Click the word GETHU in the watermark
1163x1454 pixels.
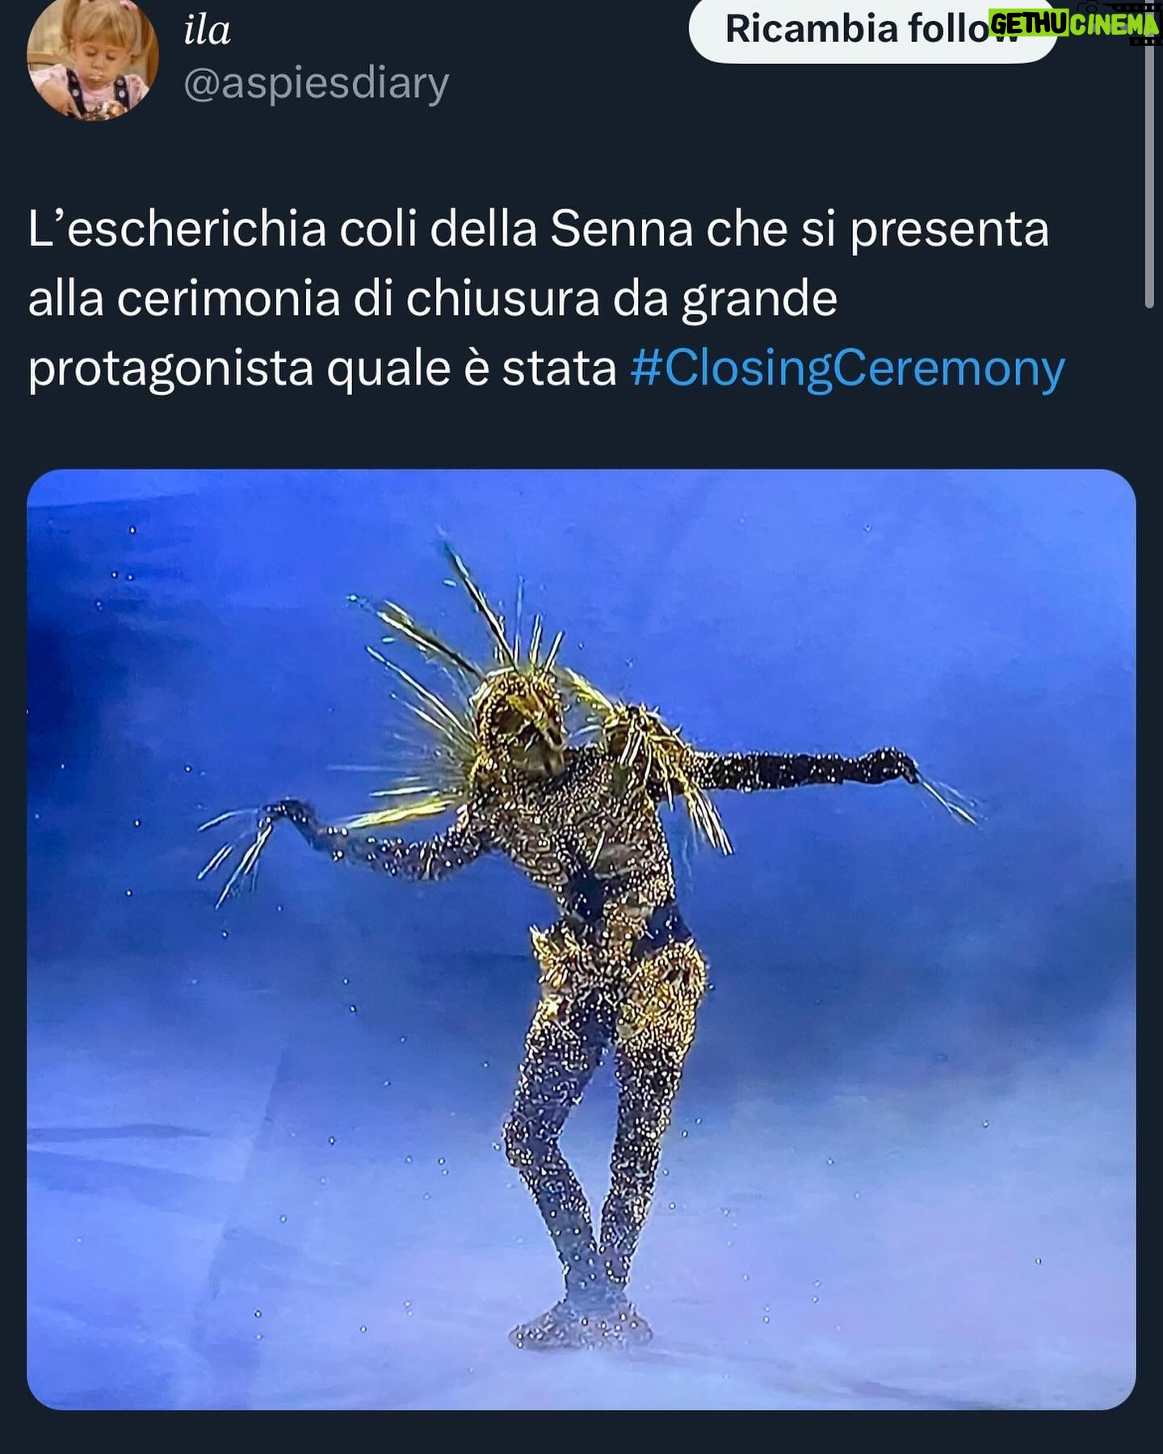1027,24
